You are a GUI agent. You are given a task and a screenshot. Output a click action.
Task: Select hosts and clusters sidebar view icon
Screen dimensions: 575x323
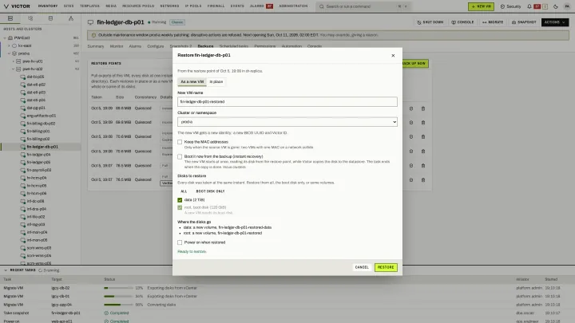coord(10,18)
